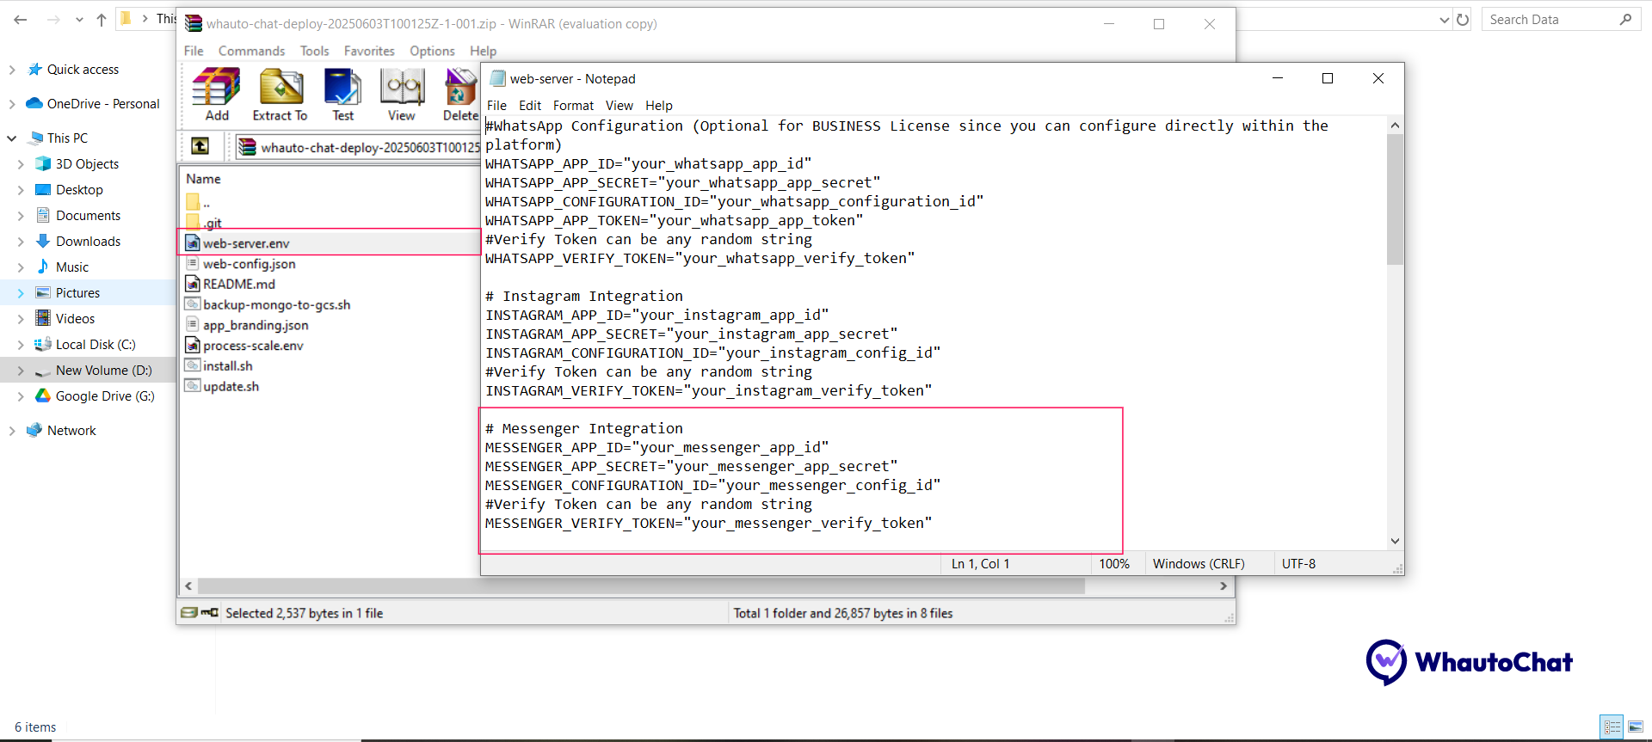Click the Explorer back arrow
The height and width of the screenshot is (742, 1652).
20,19
